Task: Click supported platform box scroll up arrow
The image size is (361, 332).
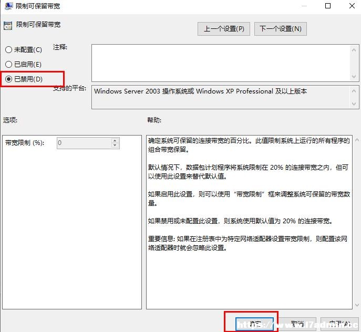Action: pyautogui.click(x=354, y=91)
